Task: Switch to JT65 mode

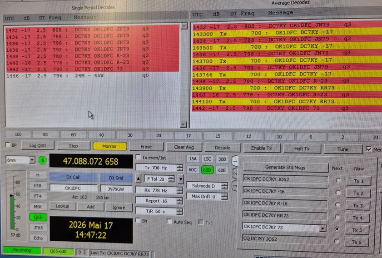Action: click(38, 228)
